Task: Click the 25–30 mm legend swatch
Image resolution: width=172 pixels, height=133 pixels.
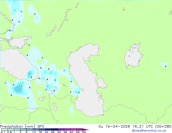Action: (x=55, y=129)
